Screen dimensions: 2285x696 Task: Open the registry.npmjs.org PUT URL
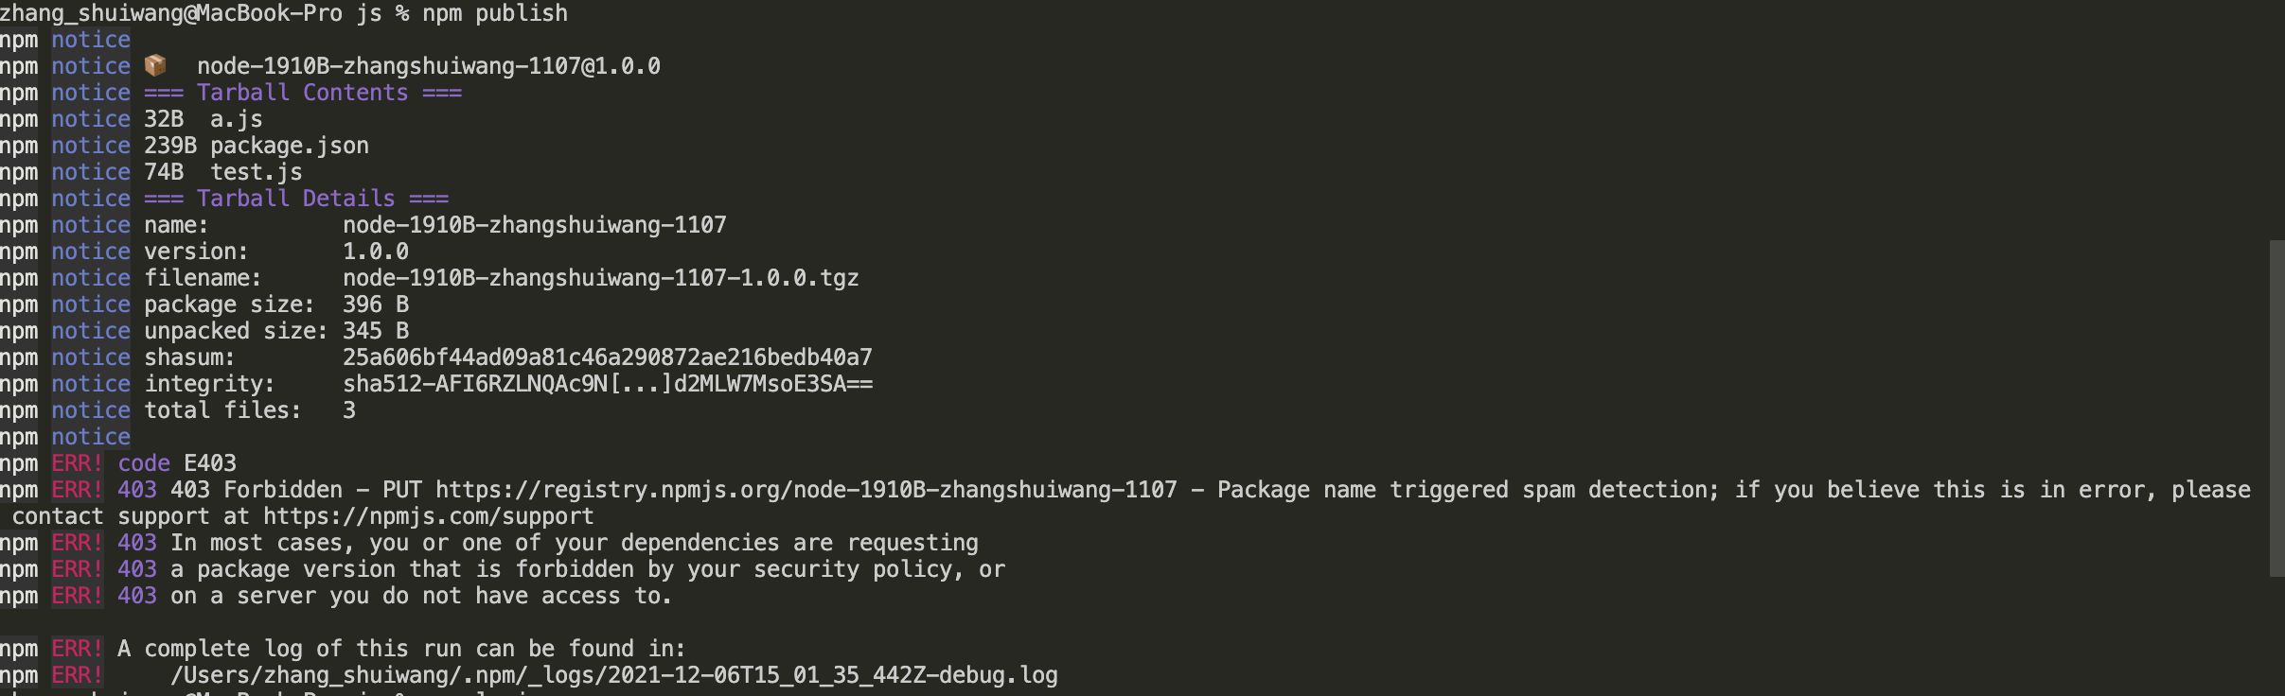806,490
